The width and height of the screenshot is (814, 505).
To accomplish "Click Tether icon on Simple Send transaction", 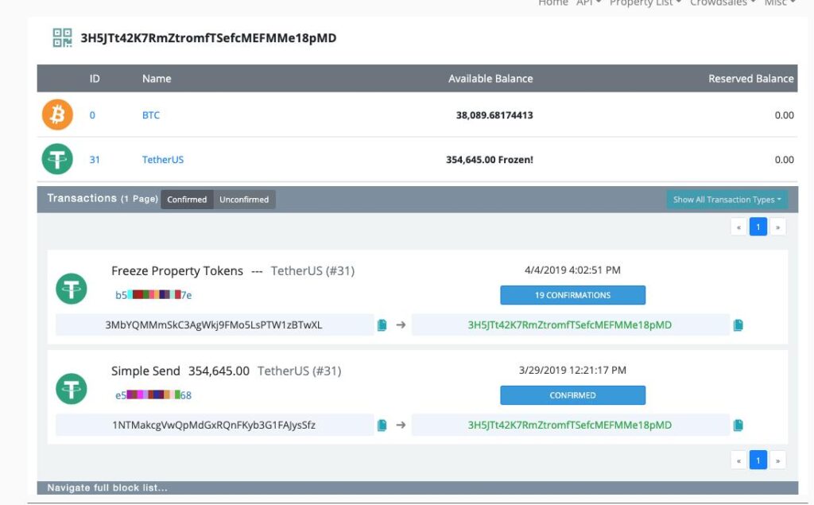I will tap(72, 389).
